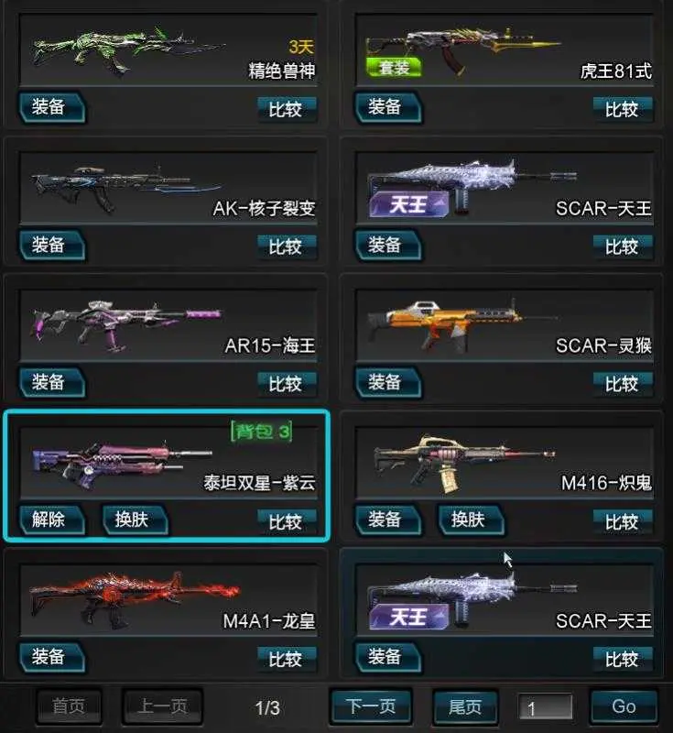Image resolution: width=673 pixels, height=733 pixels.
Task: Click the Go button
Action: 624,706
